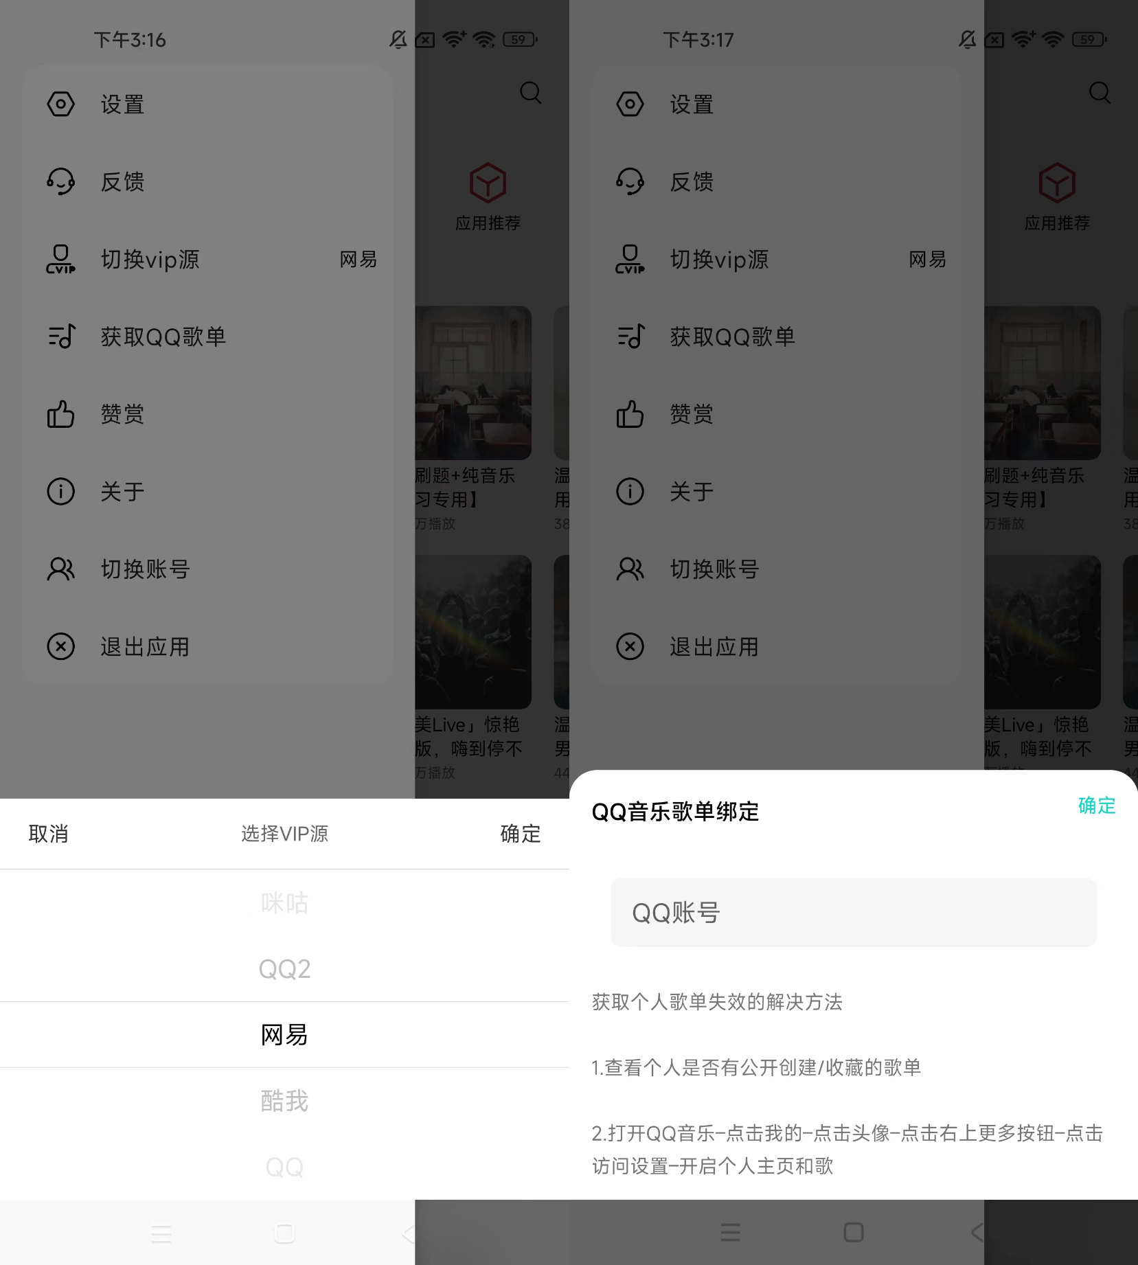Tap the CVIP icon above the VIP source picker
Screen dimensions: 1138x1265
[x=60, y=260]
